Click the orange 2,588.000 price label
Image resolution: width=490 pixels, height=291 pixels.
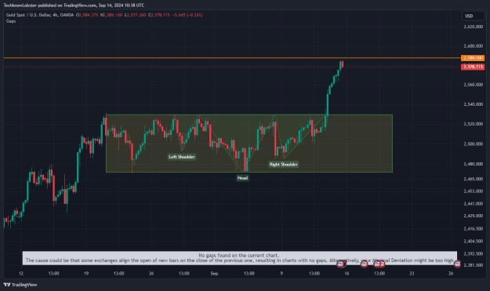[473, 58]
